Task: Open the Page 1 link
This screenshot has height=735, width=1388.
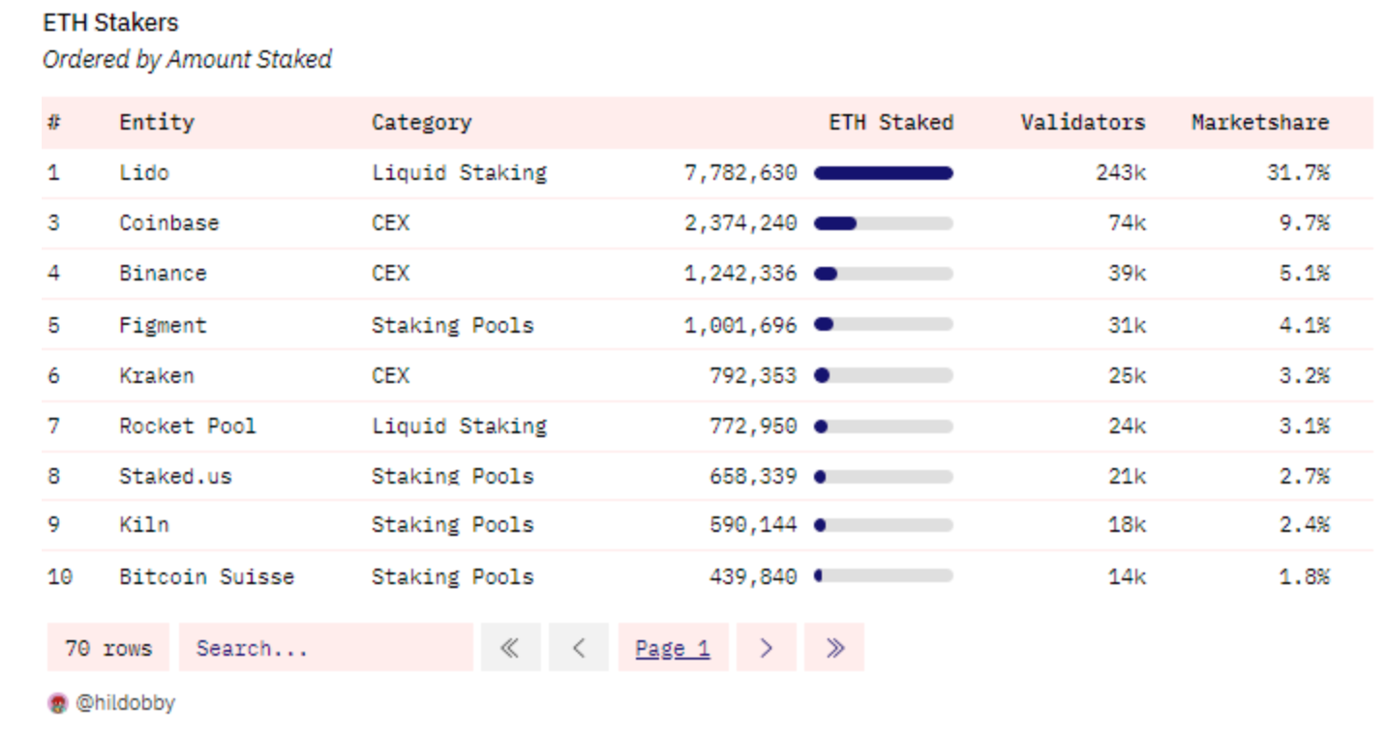Action: point(673,648)
